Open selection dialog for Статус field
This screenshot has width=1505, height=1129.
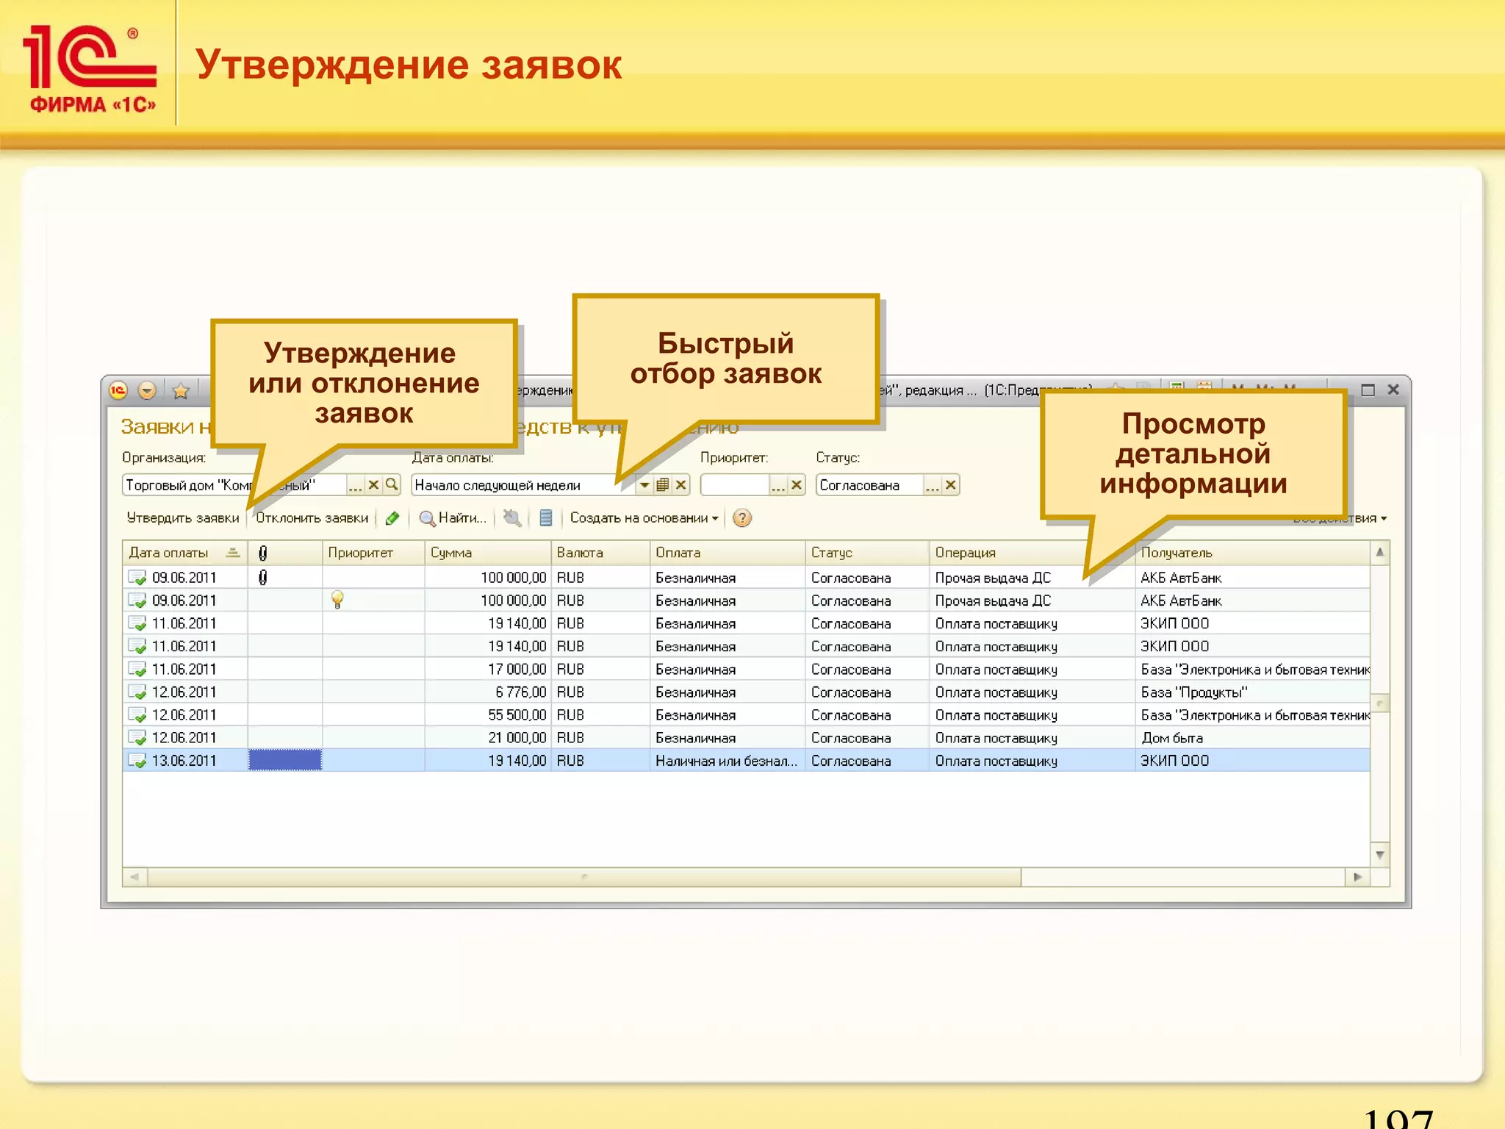click(x=932, y=485)
